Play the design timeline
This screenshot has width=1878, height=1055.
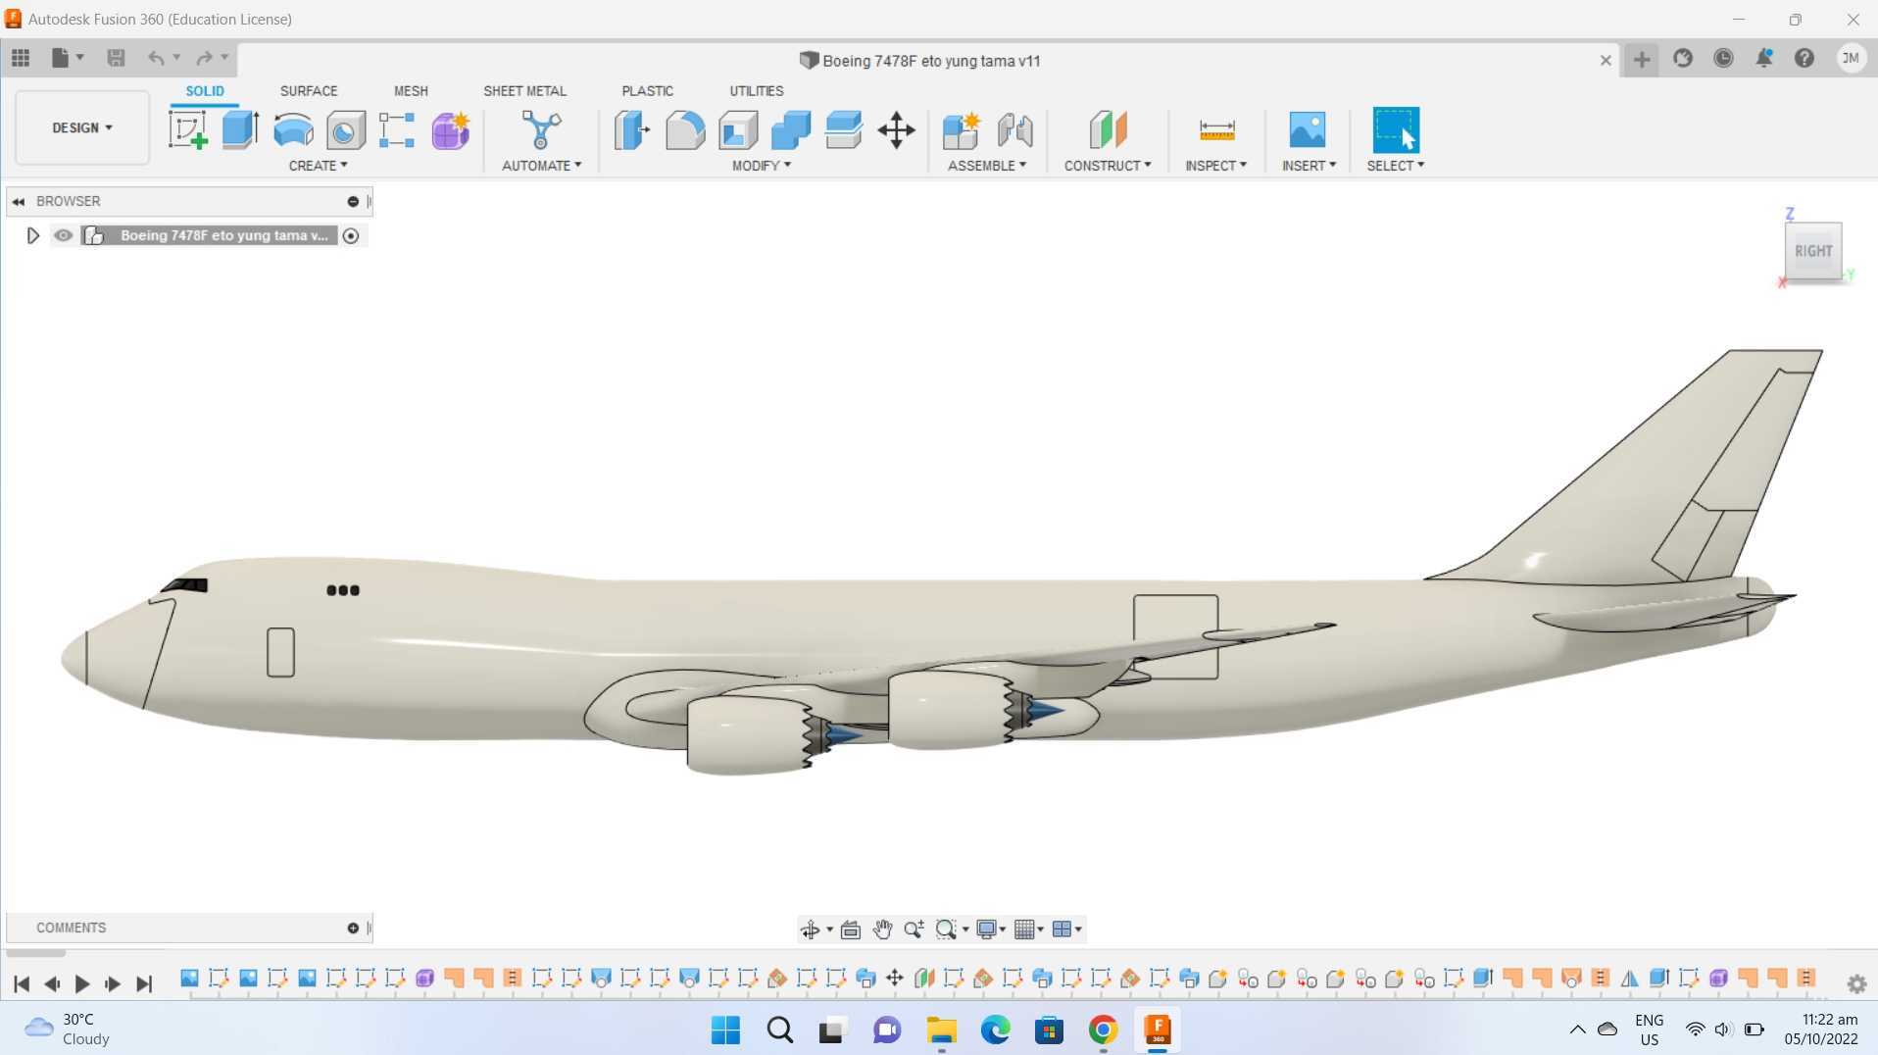82,983
